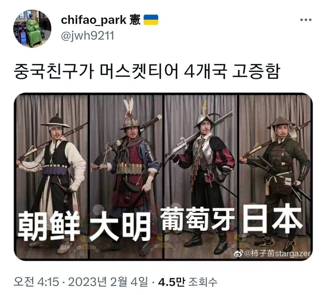View the 4.5만 조회수 count
The width and height of the screenshot is (326, 295).
click(188, 282)
